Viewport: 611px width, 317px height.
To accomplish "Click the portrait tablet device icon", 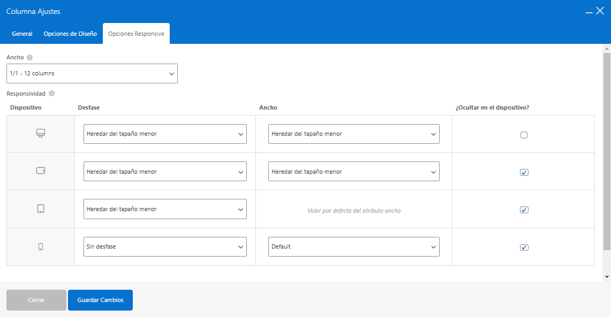I will click(x=41, y=208).
